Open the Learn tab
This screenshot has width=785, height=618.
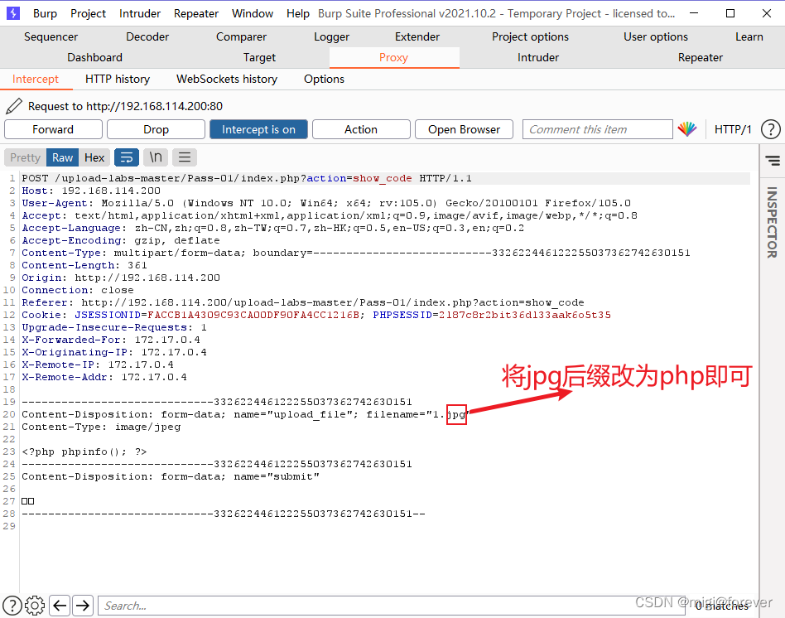[x=749, y=36]
